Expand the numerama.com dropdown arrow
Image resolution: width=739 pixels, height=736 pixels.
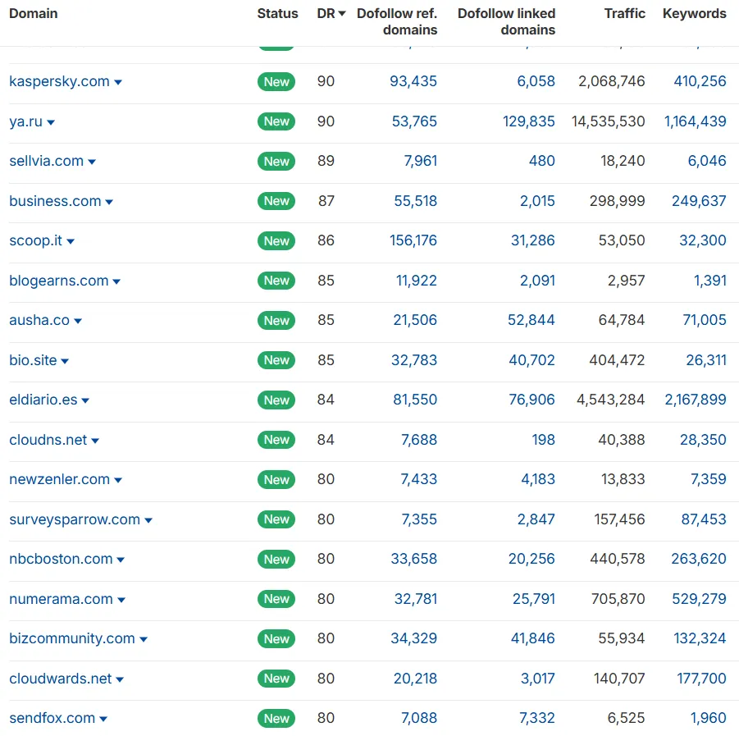(121, 601)
